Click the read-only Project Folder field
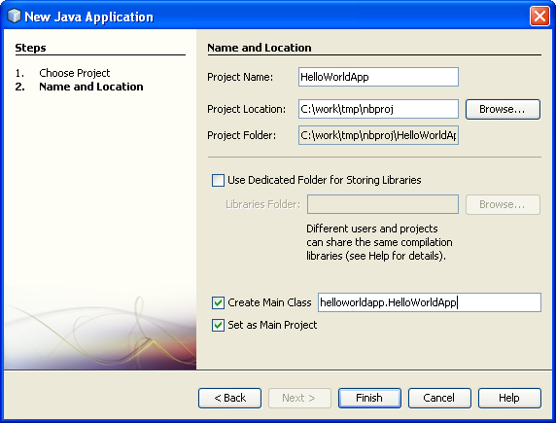This screenshot has width=556, height=423. click(378, 135)
